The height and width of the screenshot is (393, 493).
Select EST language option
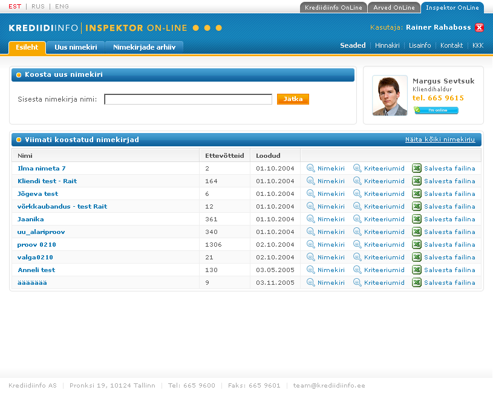coord(15,7)
